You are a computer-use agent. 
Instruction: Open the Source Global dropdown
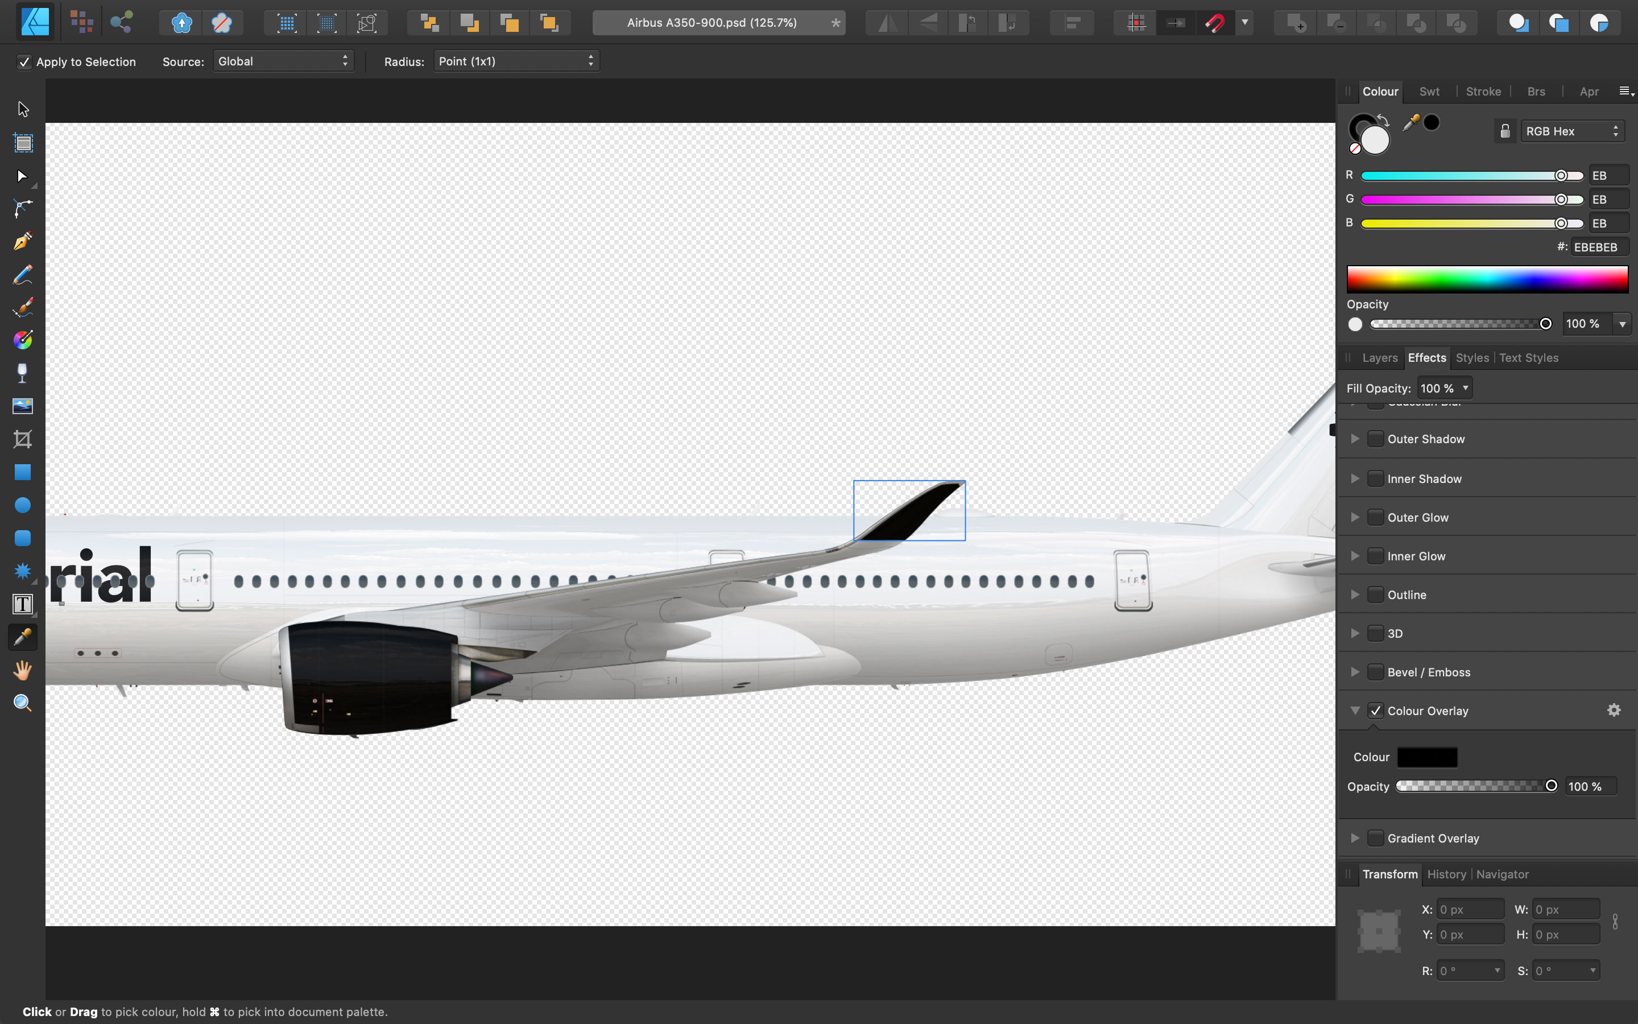click(x=283, y=61)
